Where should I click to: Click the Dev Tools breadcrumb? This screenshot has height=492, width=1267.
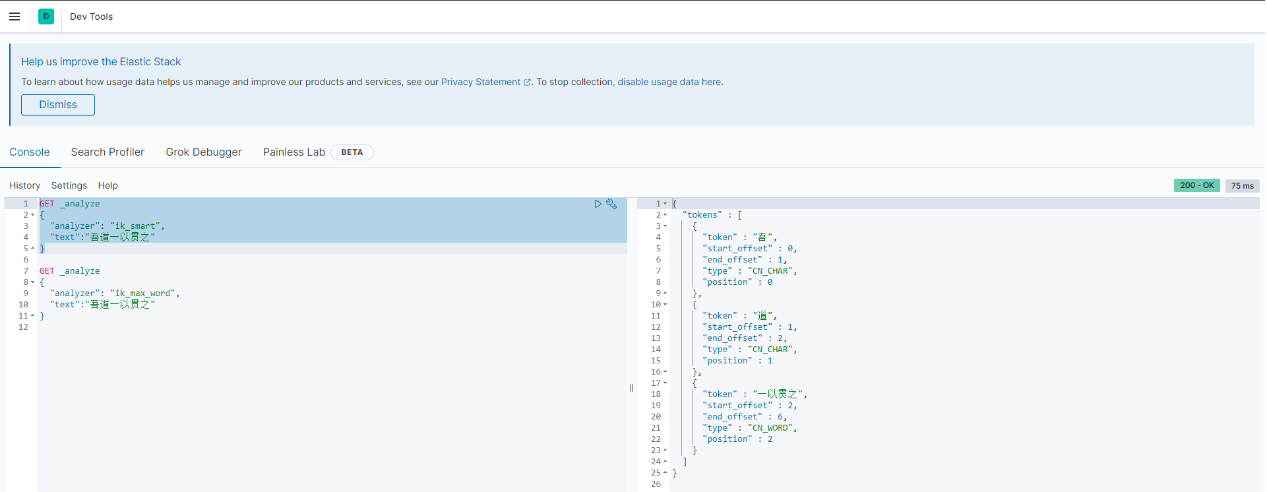91,16
